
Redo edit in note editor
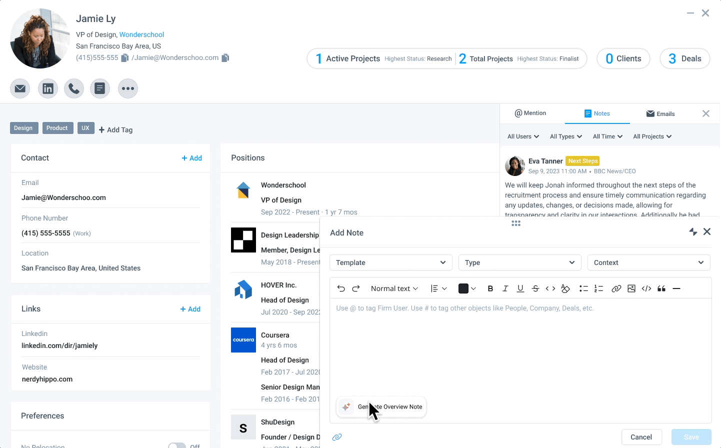click(x=356, y=288)
